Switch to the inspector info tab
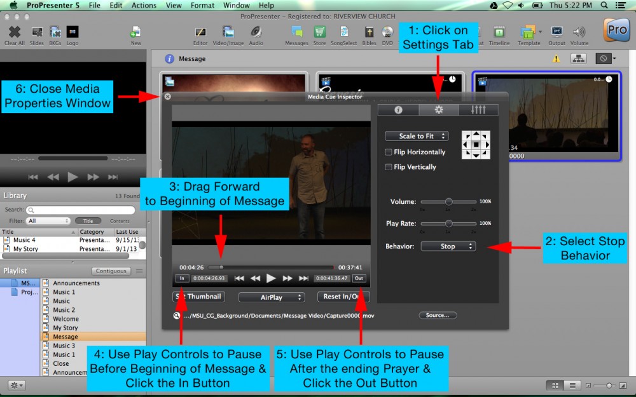 [398, 110]
